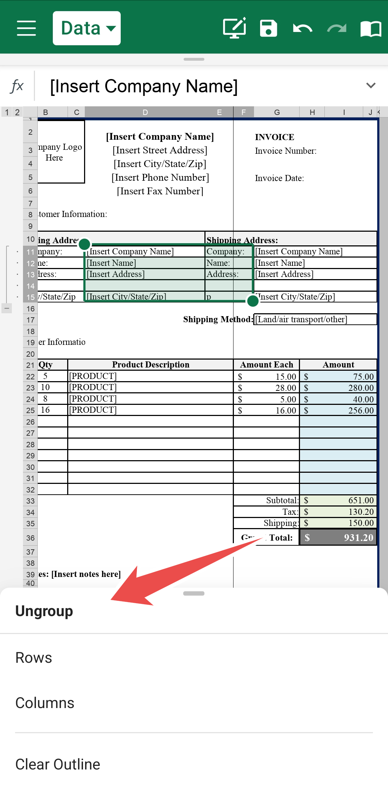Select [Insert Phone Number] cell

[160, 177]
